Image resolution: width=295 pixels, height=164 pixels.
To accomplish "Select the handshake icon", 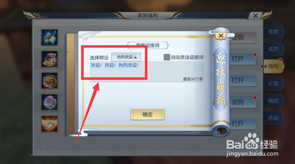I will (x=50, y=124).
